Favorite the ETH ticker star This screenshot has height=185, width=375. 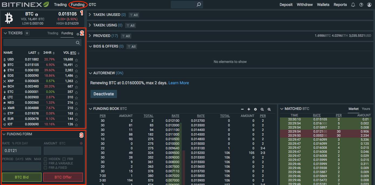76,71
